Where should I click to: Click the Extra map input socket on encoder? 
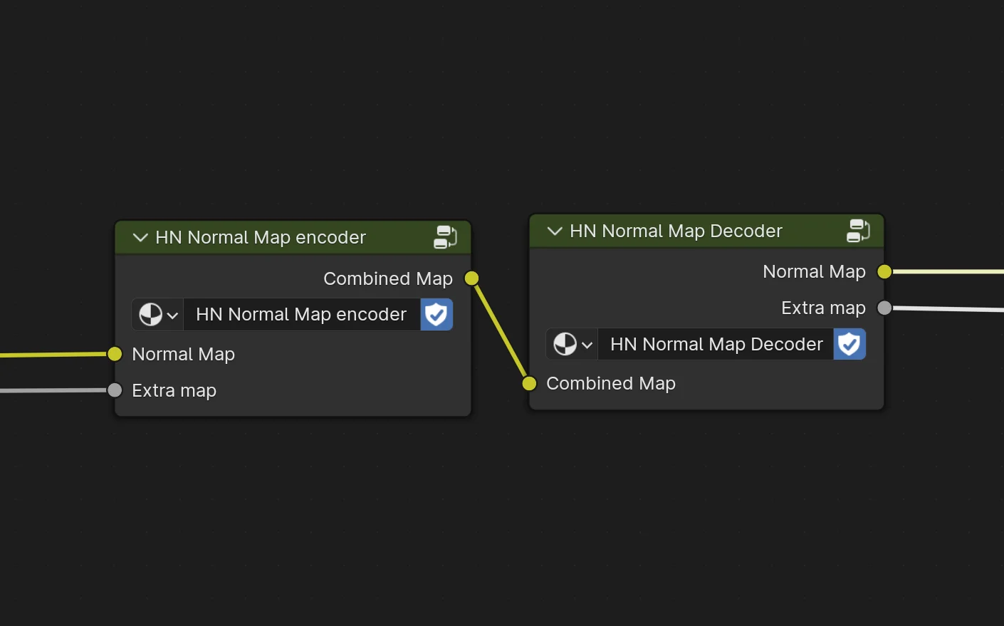click(x=114, y=390)
